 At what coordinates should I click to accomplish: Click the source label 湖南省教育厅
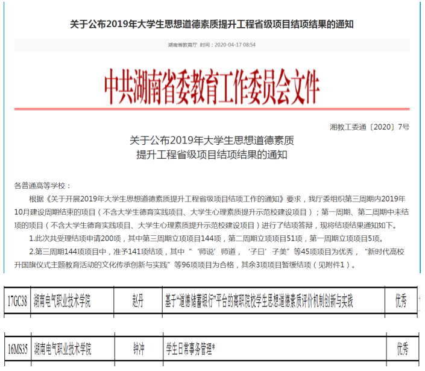(x=183, y=45)
